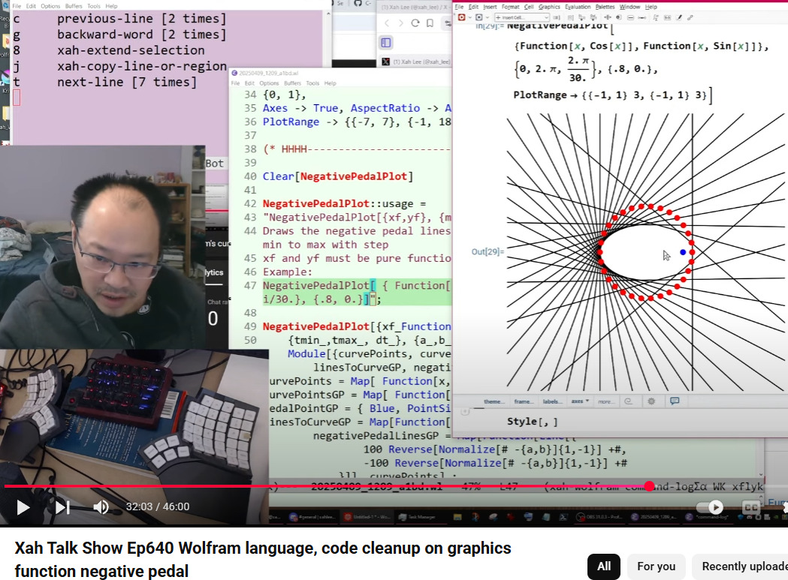Expand the arrow beside the abort icon
The width and height of the screenshot is (788, 580).
point(487,17)
